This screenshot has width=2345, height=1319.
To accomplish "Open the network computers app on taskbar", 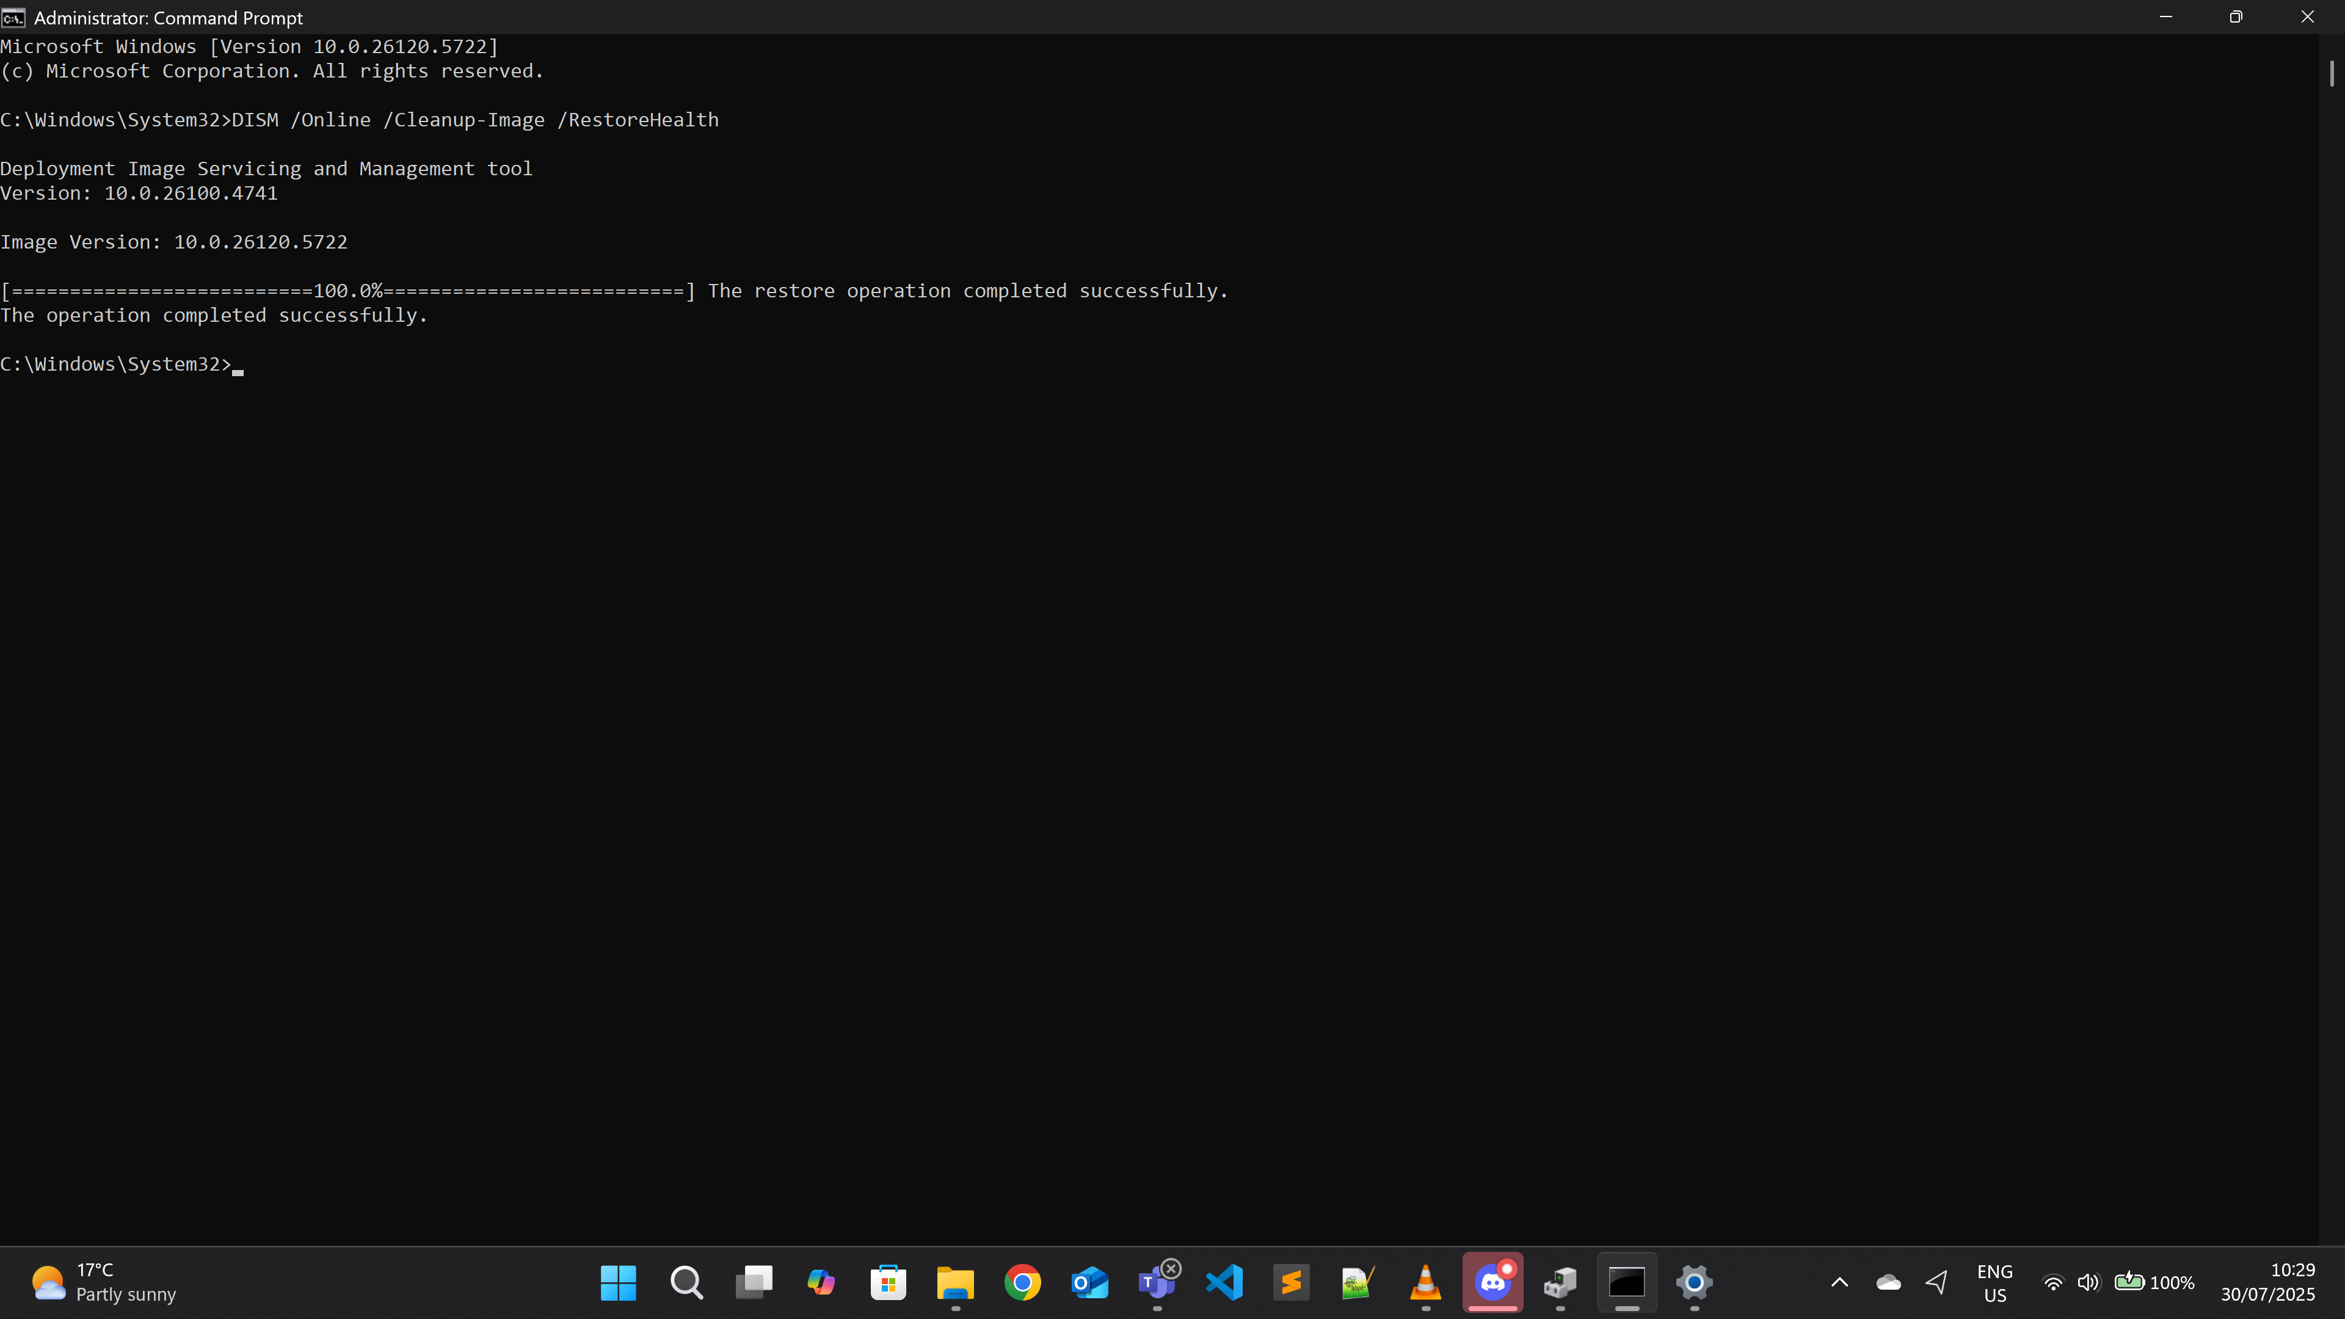I will click(1560, 1282).
